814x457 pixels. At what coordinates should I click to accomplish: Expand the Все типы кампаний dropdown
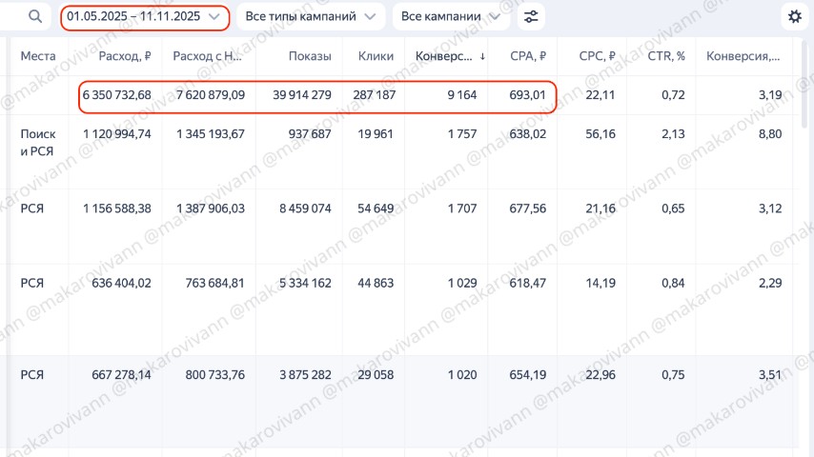click(311, 16)
